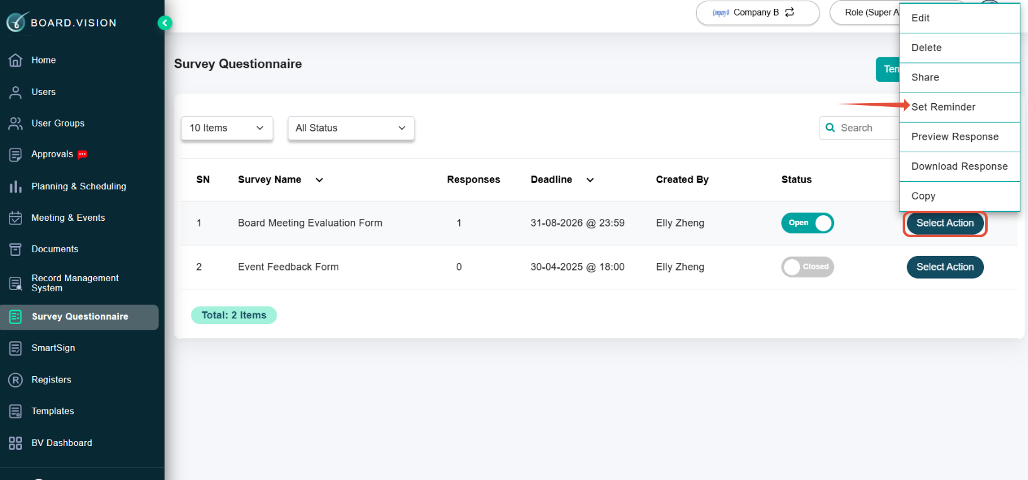The width and height of the screenshot is (1028, 480).
Task: Choose Copy from the action menu
Action: pyautogui.click(x=959, y=196)
